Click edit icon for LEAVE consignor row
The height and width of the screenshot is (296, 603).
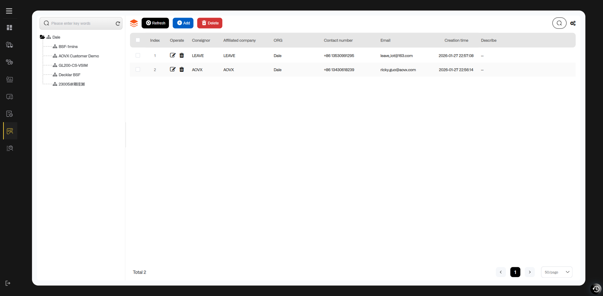tap(172, 55)
